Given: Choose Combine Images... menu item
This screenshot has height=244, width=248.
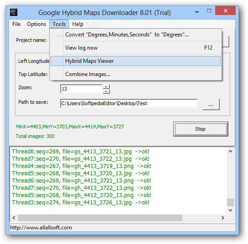Looking at the screenshot, I should click(135, 74).
